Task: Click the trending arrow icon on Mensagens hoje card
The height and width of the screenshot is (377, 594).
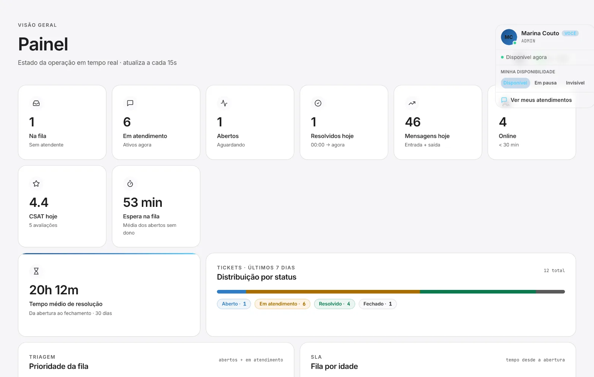Action: [x=412, y=103]
